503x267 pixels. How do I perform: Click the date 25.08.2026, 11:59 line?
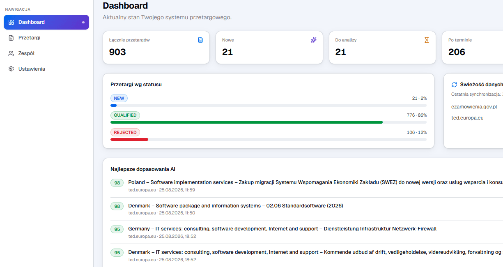tap(161, 190)
